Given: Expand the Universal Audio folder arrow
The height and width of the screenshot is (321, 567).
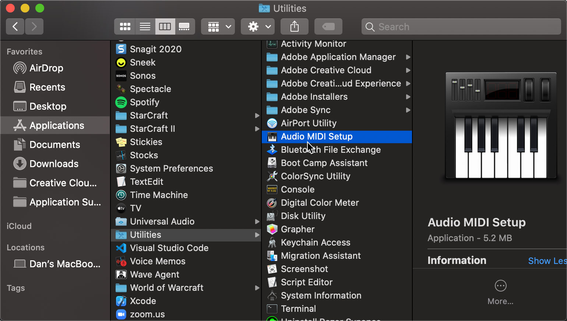Looking at the screenshot, I should click(257, 222).
